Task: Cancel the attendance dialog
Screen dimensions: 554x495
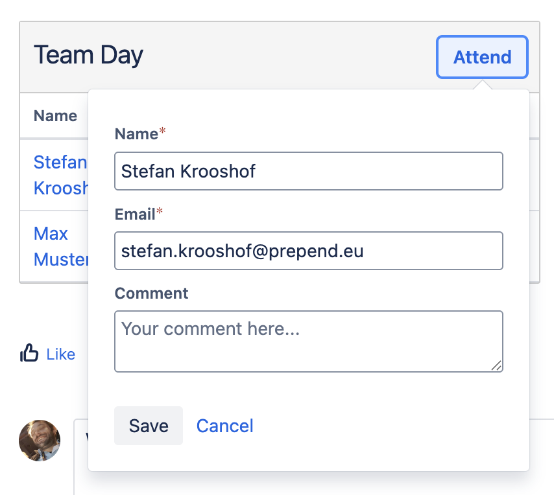Action: click(x=224, y=426)
